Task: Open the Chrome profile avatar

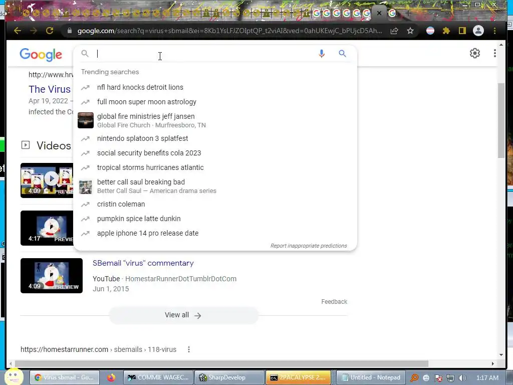Action: tap(478, 31)
